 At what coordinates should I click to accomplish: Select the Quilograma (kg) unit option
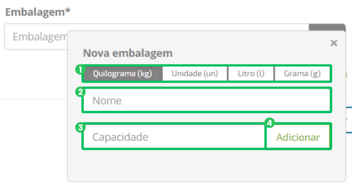[x=123, y=74]
